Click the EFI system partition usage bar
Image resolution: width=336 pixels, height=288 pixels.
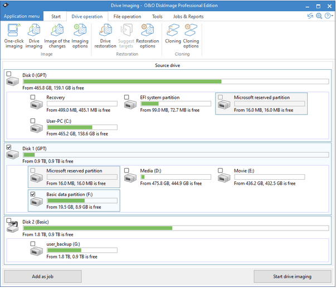click(176, 104)
